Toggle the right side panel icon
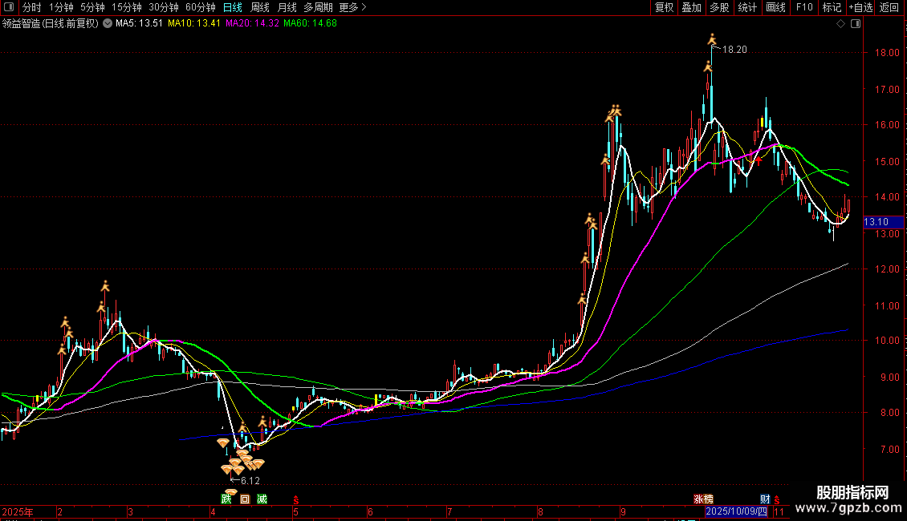Image resolution: width=907 pixels, height=521 pixels. click(x=856, y=24)
